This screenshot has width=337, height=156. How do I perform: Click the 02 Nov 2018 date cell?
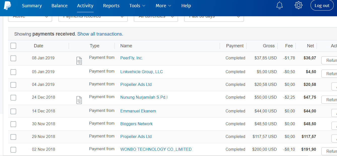(43, 149)
